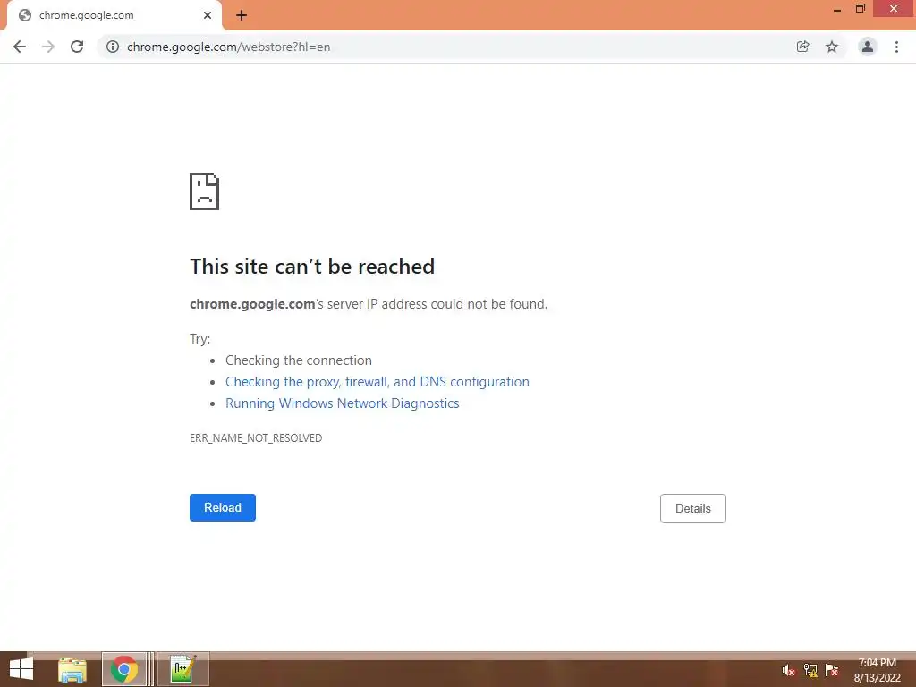This screenshot has width=916, height=687.
Task: Open the Windows Start button
Action: pyautogui.click(x=21, y=669)
